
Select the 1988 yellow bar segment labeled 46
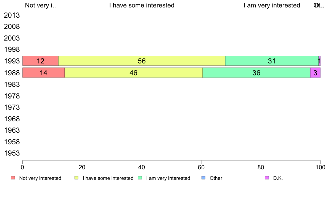(x=133, y=73)
